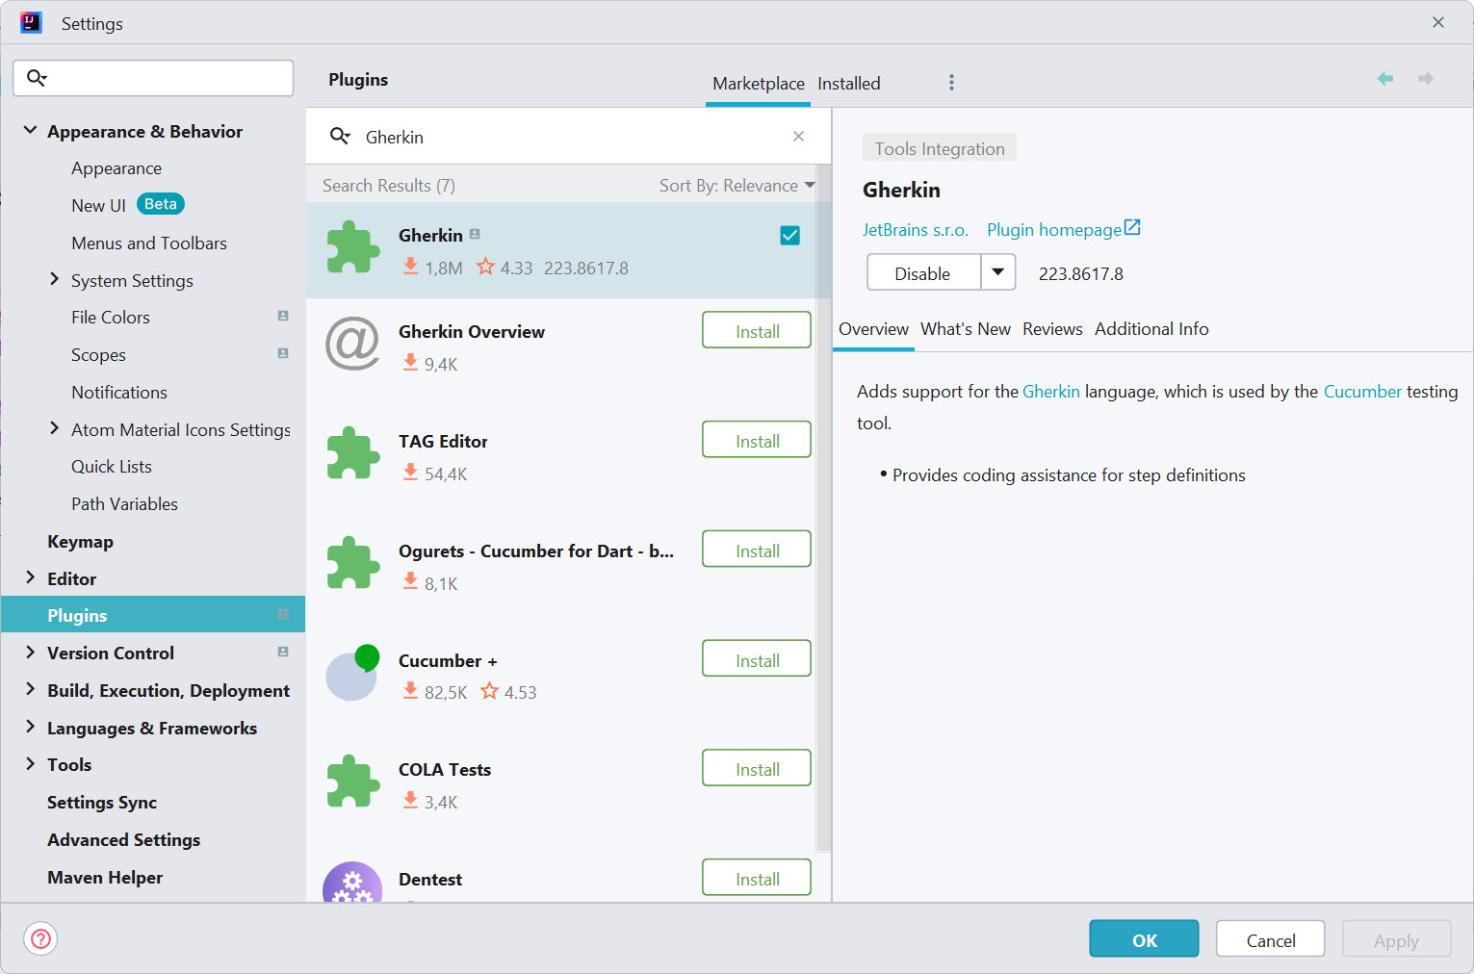This screenshot has width=1474, height=974.
Task: Follow the Cucumber link in description
Action: 1362,392
